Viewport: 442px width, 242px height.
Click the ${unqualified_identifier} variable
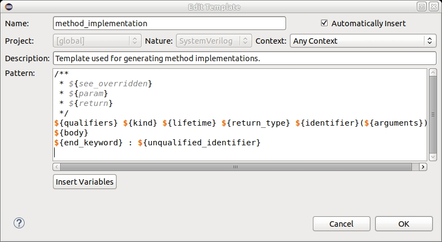pos(199,143)
